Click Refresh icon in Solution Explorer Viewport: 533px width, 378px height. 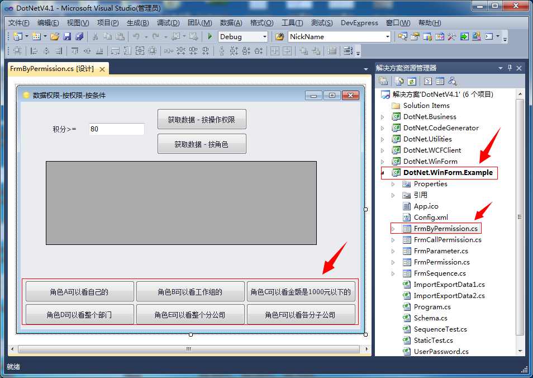[x=412, y=81]
